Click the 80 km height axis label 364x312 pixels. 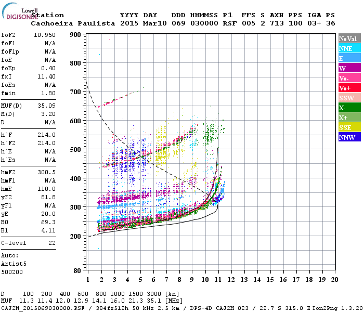[77, 271]
